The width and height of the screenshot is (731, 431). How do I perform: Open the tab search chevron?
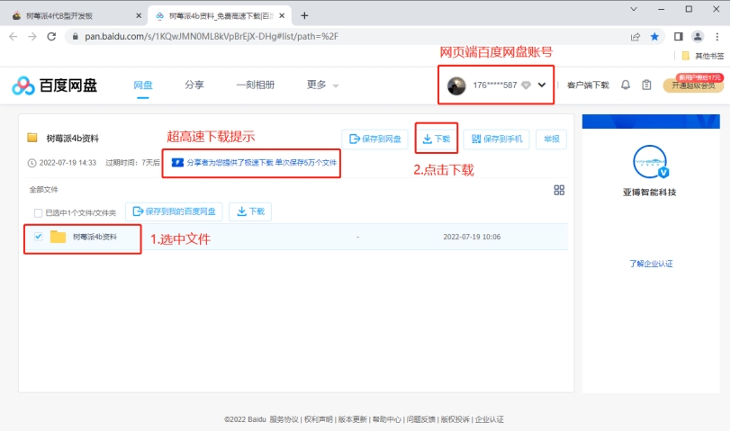coord(634,9)
